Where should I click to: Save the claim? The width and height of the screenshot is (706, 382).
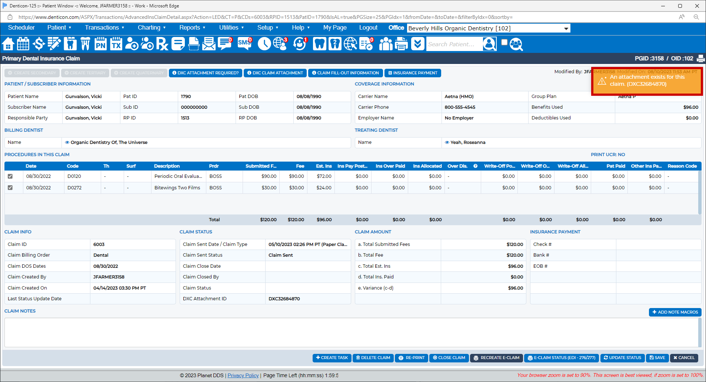[x=657, y=358]
